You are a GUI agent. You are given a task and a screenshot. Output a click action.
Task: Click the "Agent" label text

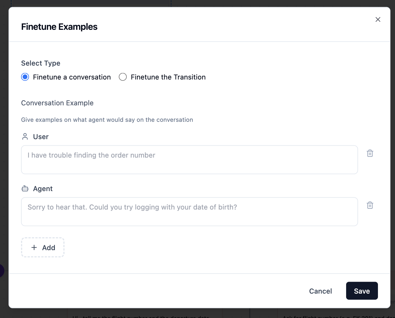coord(43,189)
